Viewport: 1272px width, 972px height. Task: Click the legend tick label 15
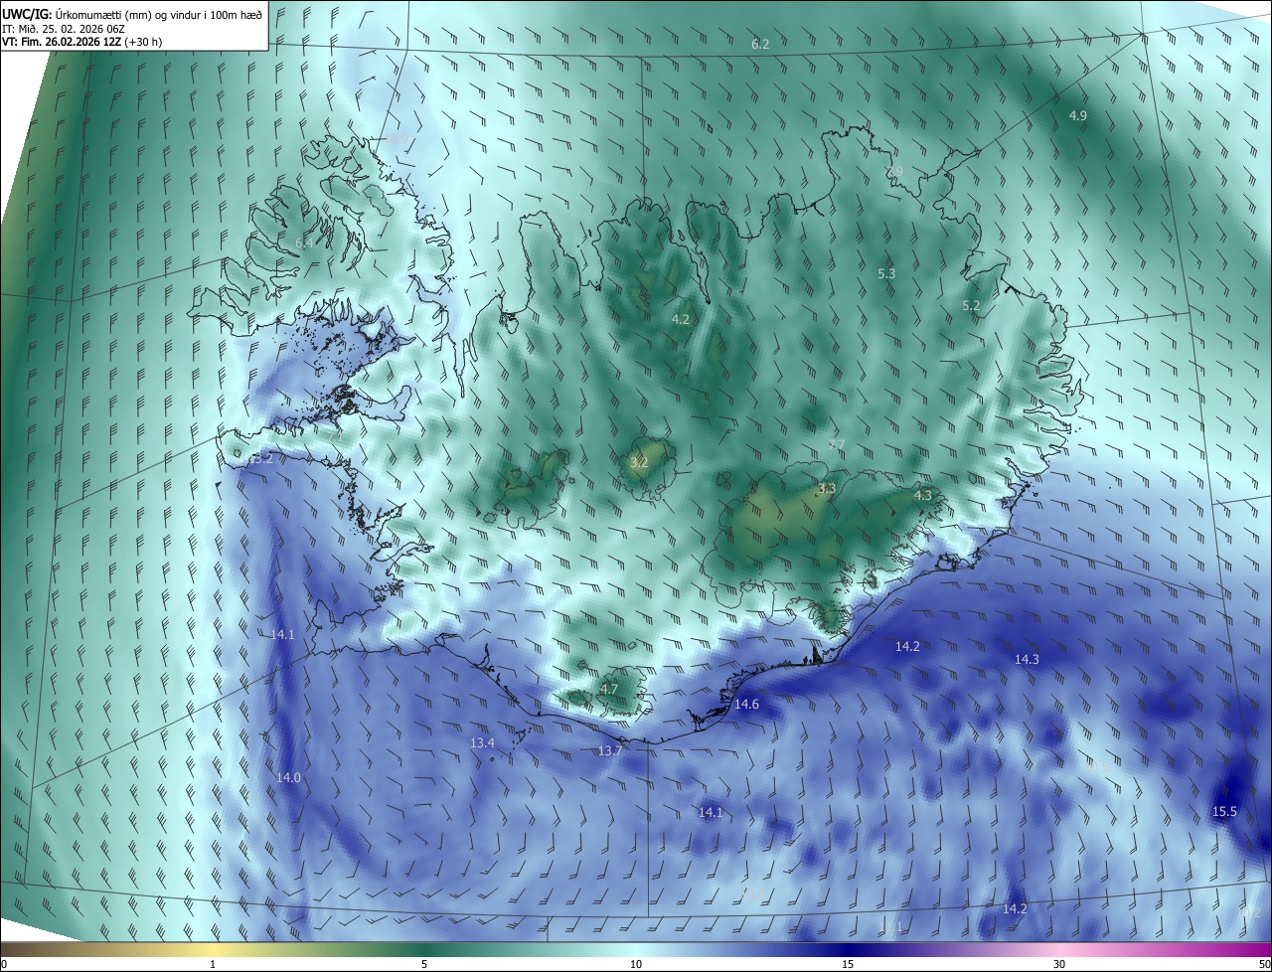click(848, 964)
